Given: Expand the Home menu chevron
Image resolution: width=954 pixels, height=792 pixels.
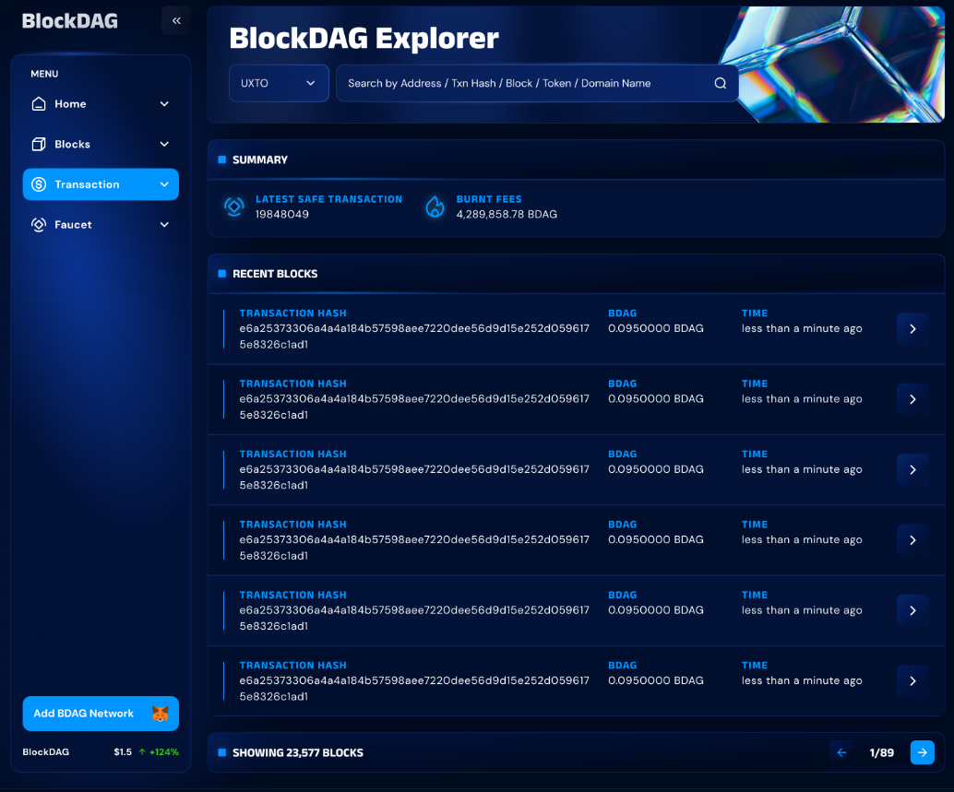Looking at the screenshot, I should click(x=164, y=104).
